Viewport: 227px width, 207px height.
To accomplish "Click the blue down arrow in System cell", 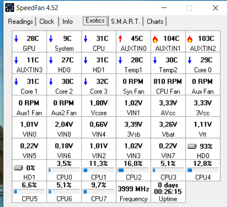I will [x=51, y=39].
